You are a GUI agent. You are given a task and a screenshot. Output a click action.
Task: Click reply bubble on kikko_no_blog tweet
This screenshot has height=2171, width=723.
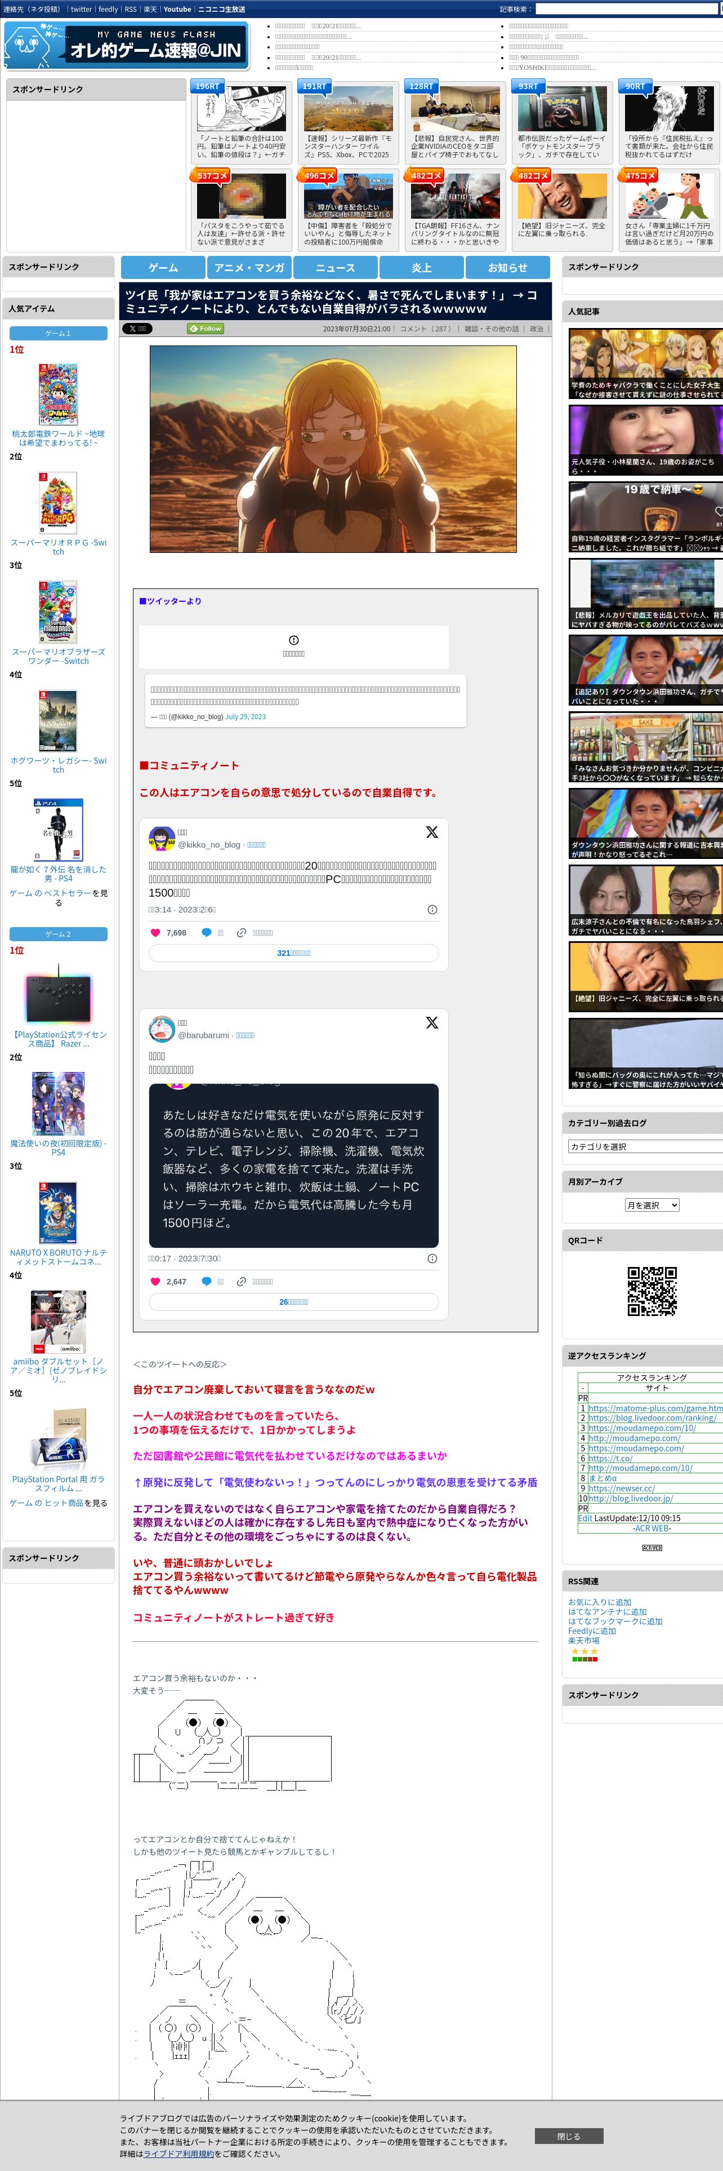click(206, 932)
